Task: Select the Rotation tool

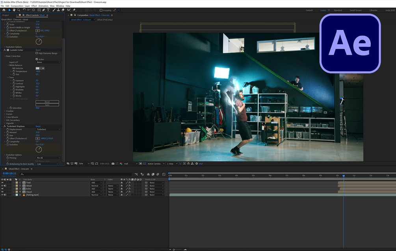Action: [24, 10]
